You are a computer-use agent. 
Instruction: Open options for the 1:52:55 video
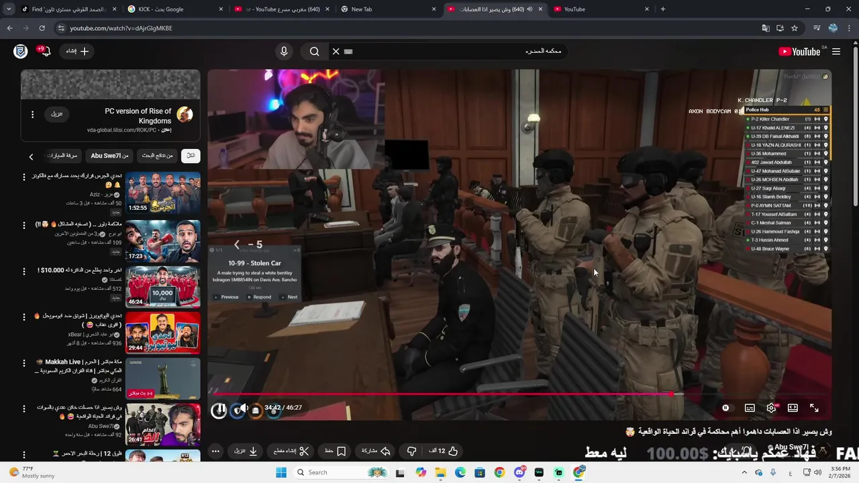24,178
